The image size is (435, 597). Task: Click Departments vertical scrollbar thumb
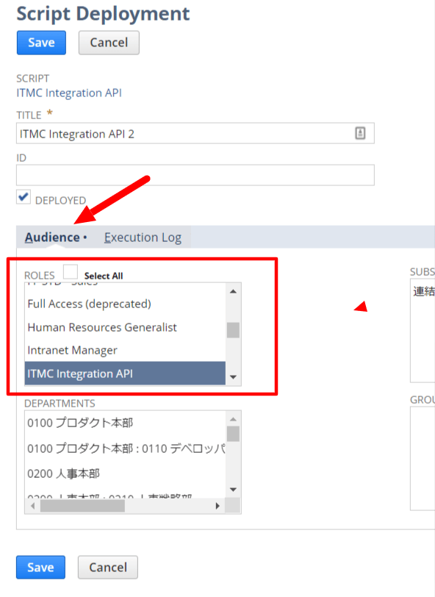[x=233, y=434]
